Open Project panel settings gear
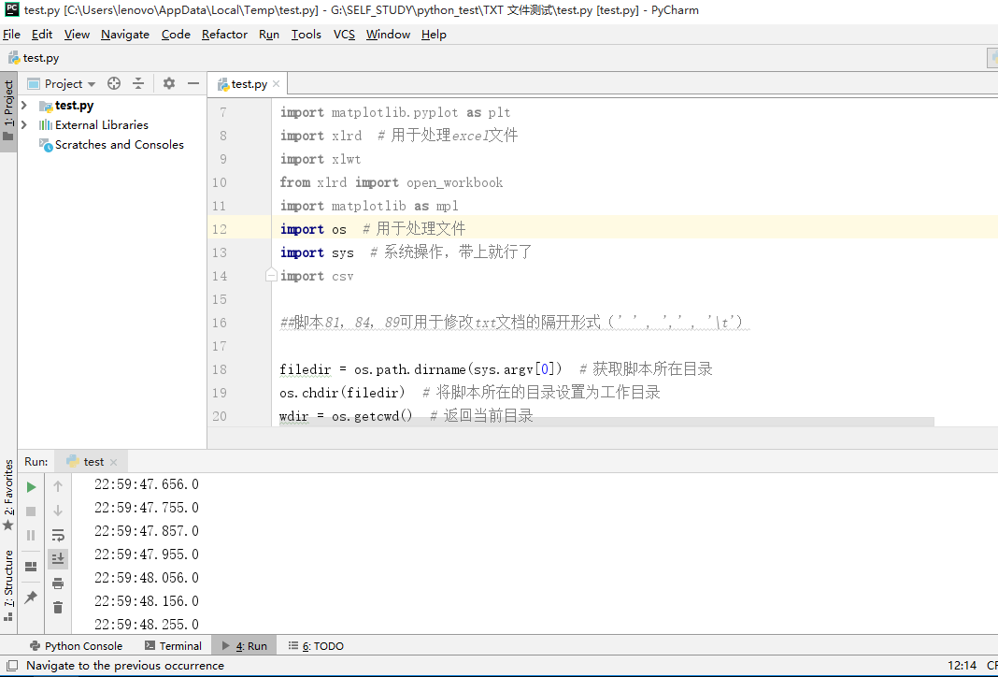 168,83
